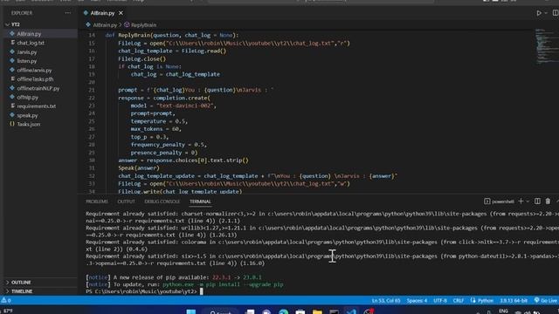The height and width of the screenshot is (314, 559).
Task: Switch to the Problems tab
Action: [97, 201]
